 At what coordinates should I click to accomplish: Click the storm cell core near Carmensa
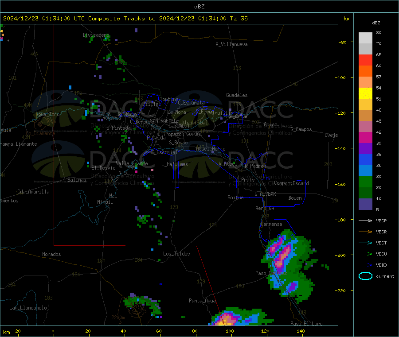click(x=282, y=255)
